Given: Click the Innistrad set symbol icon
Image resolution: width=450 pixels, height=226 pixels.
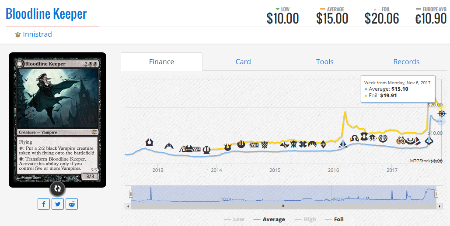Looking at the screenshot, I should (x=18, y=34).
